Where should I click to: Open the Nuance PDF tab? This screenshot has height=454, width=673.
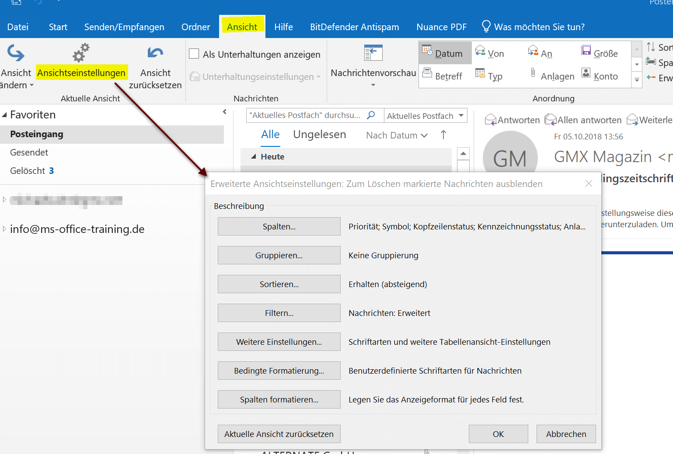pos(441,27)
